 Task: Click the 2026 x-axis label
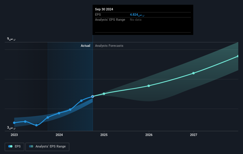(149, 135)
